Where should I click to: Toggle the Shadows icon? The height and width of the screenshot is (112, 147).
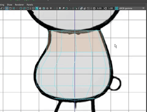pos(55,8)
